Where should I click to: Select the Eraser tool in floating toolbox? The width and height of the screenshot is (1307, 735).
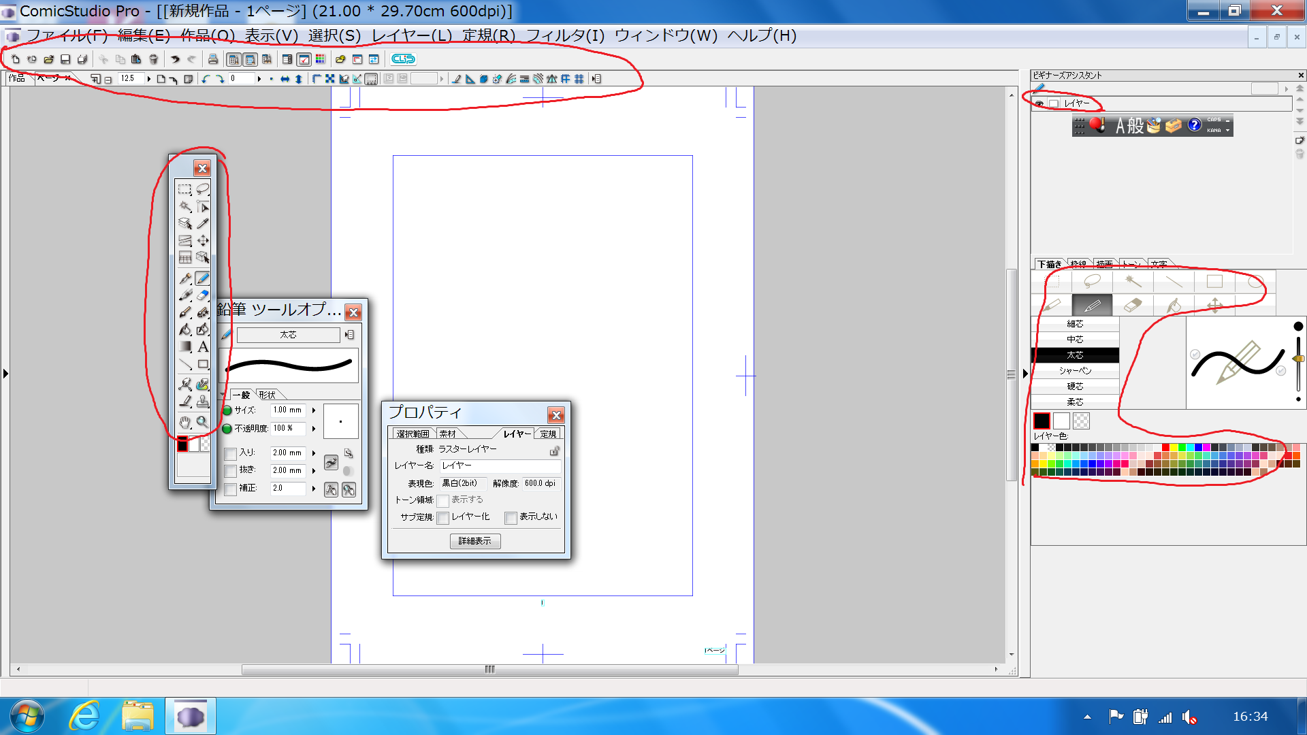tap(203, 295)
